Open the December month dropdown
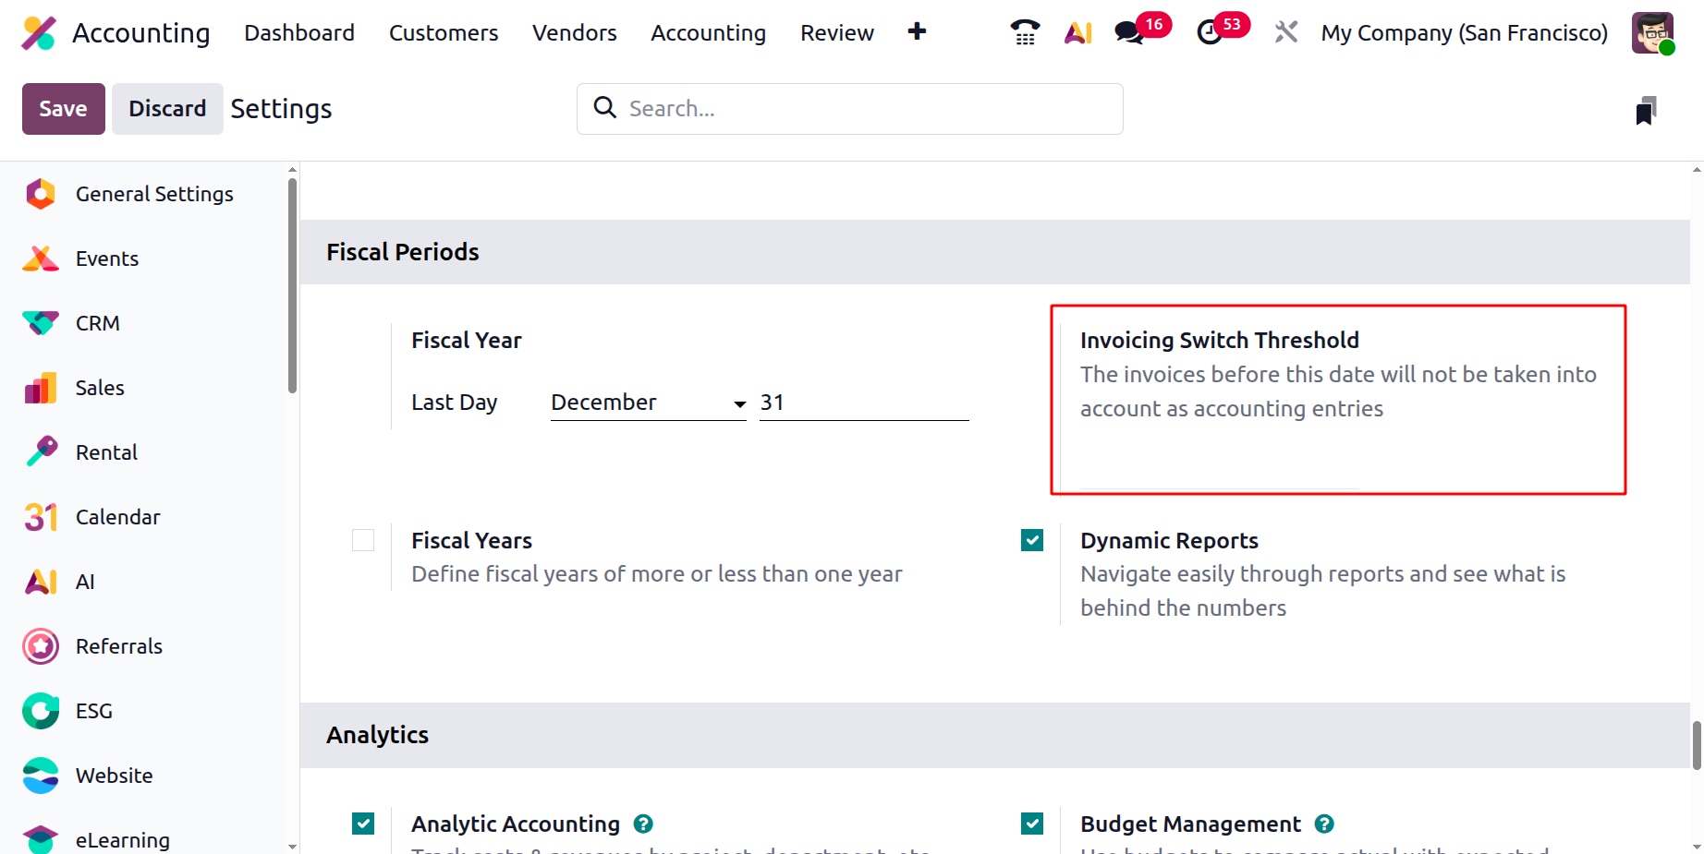This screenshot has width=1704, height=854. 648,403
